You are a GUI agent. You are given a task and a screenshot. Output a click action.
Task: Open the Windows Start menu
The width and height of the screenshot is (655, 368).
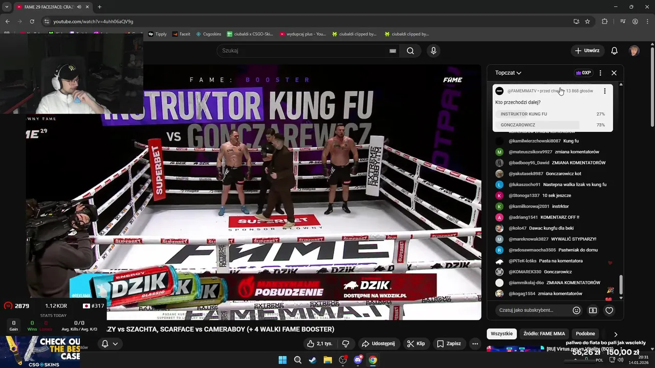[x=282, y=360]
